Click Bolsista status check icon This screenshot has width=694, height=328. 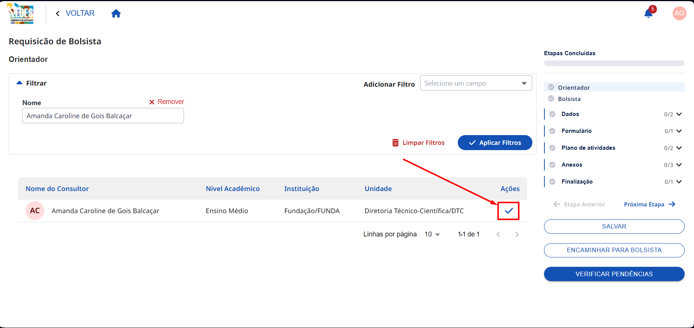[551, 98]
